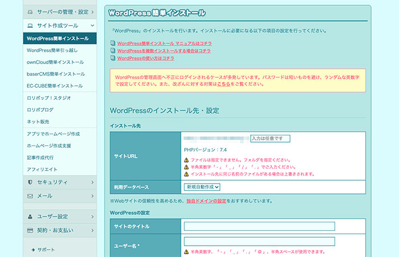
Task: Open アフィリエイト menu item
Action: 42,169
